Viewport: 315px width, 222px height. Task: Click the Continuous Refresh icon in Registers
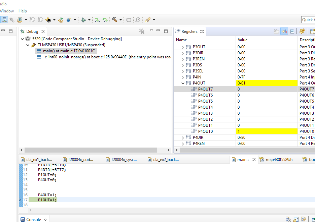(x=302, y=31)
